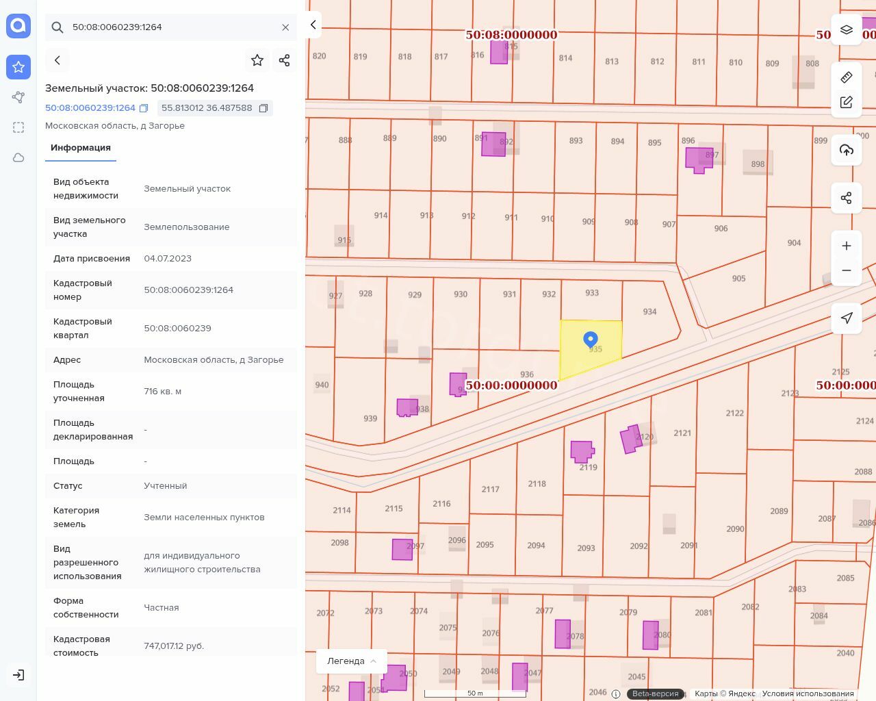
Task: Expand the Легенда panel
Action: tap(352, 661)
